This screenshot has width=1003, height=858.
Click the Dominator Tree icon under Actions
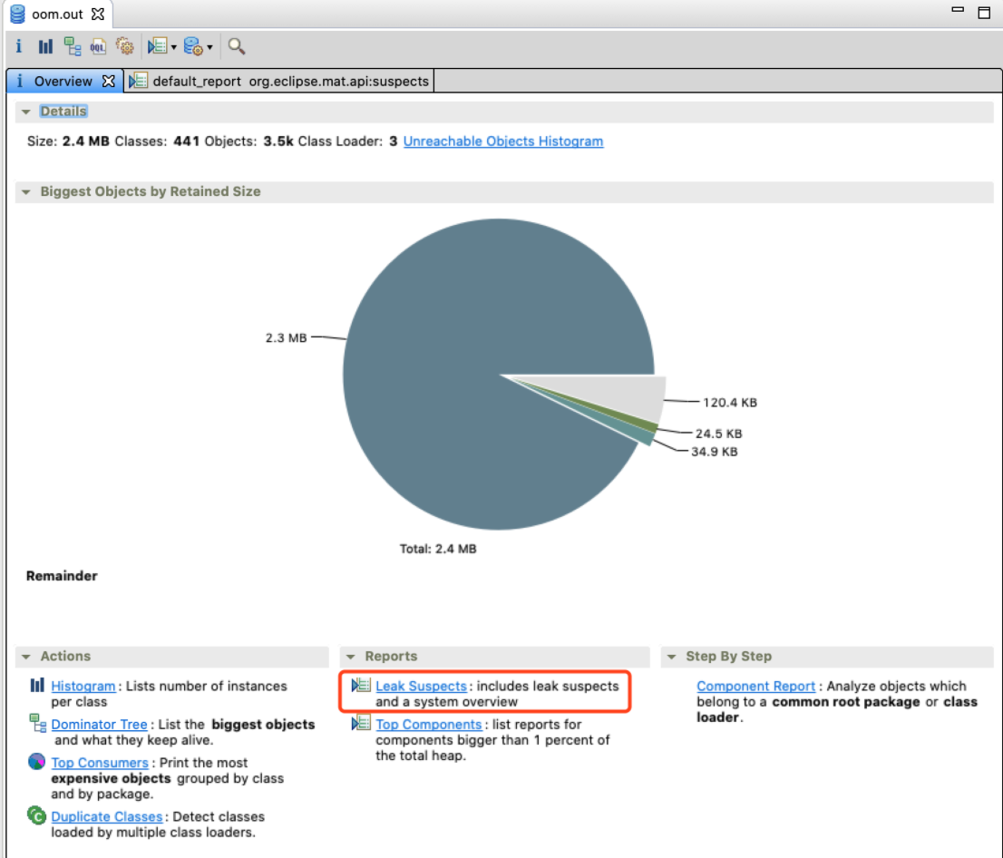coord(38,723)
